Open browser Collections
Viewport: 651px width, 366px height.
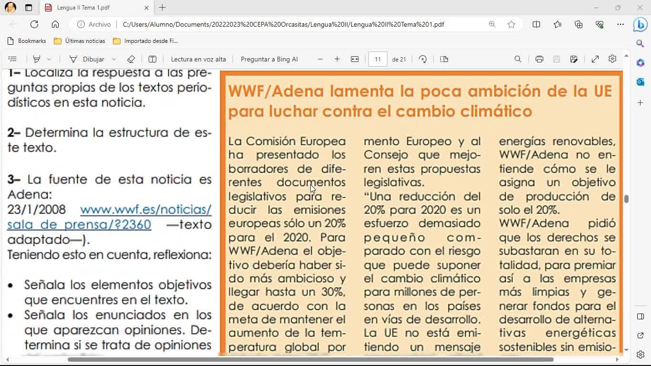point(579,24)
